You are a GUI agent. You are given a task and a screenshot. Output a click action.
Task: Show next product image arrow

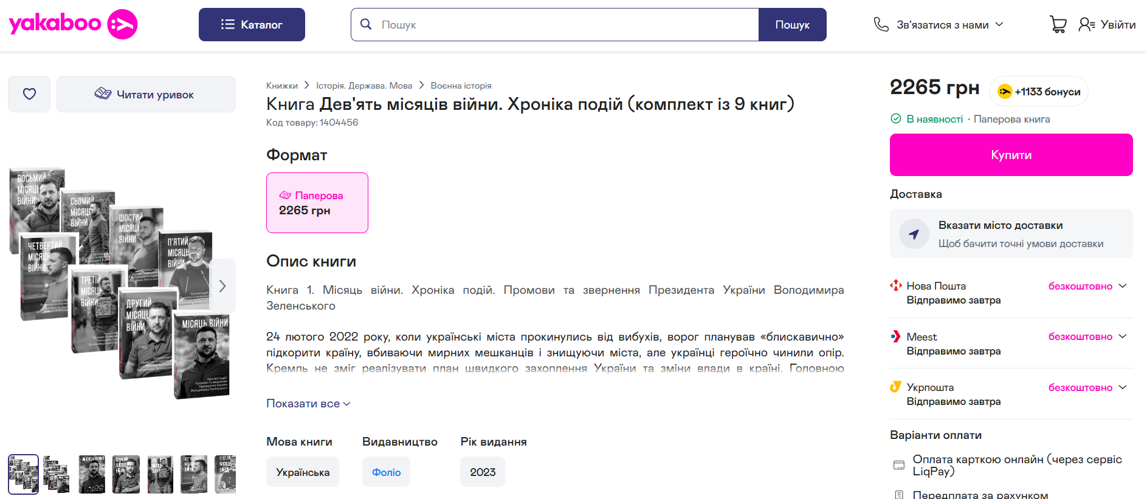(222, 286)
